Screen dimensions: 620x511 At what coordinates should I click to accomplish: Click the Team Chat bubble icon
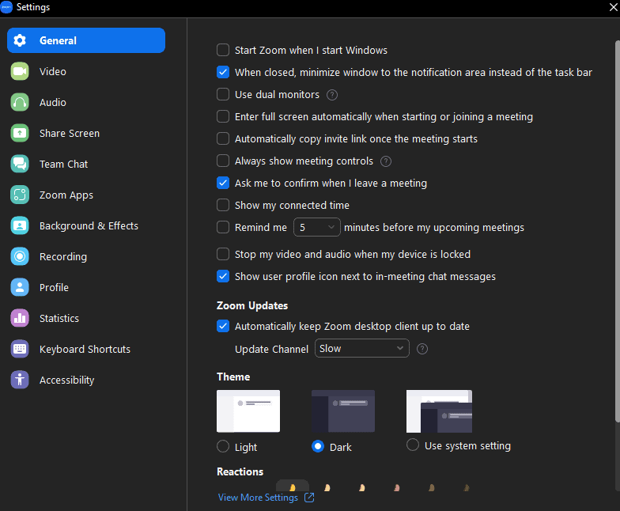pyautogui.click(x=20, y=164)
